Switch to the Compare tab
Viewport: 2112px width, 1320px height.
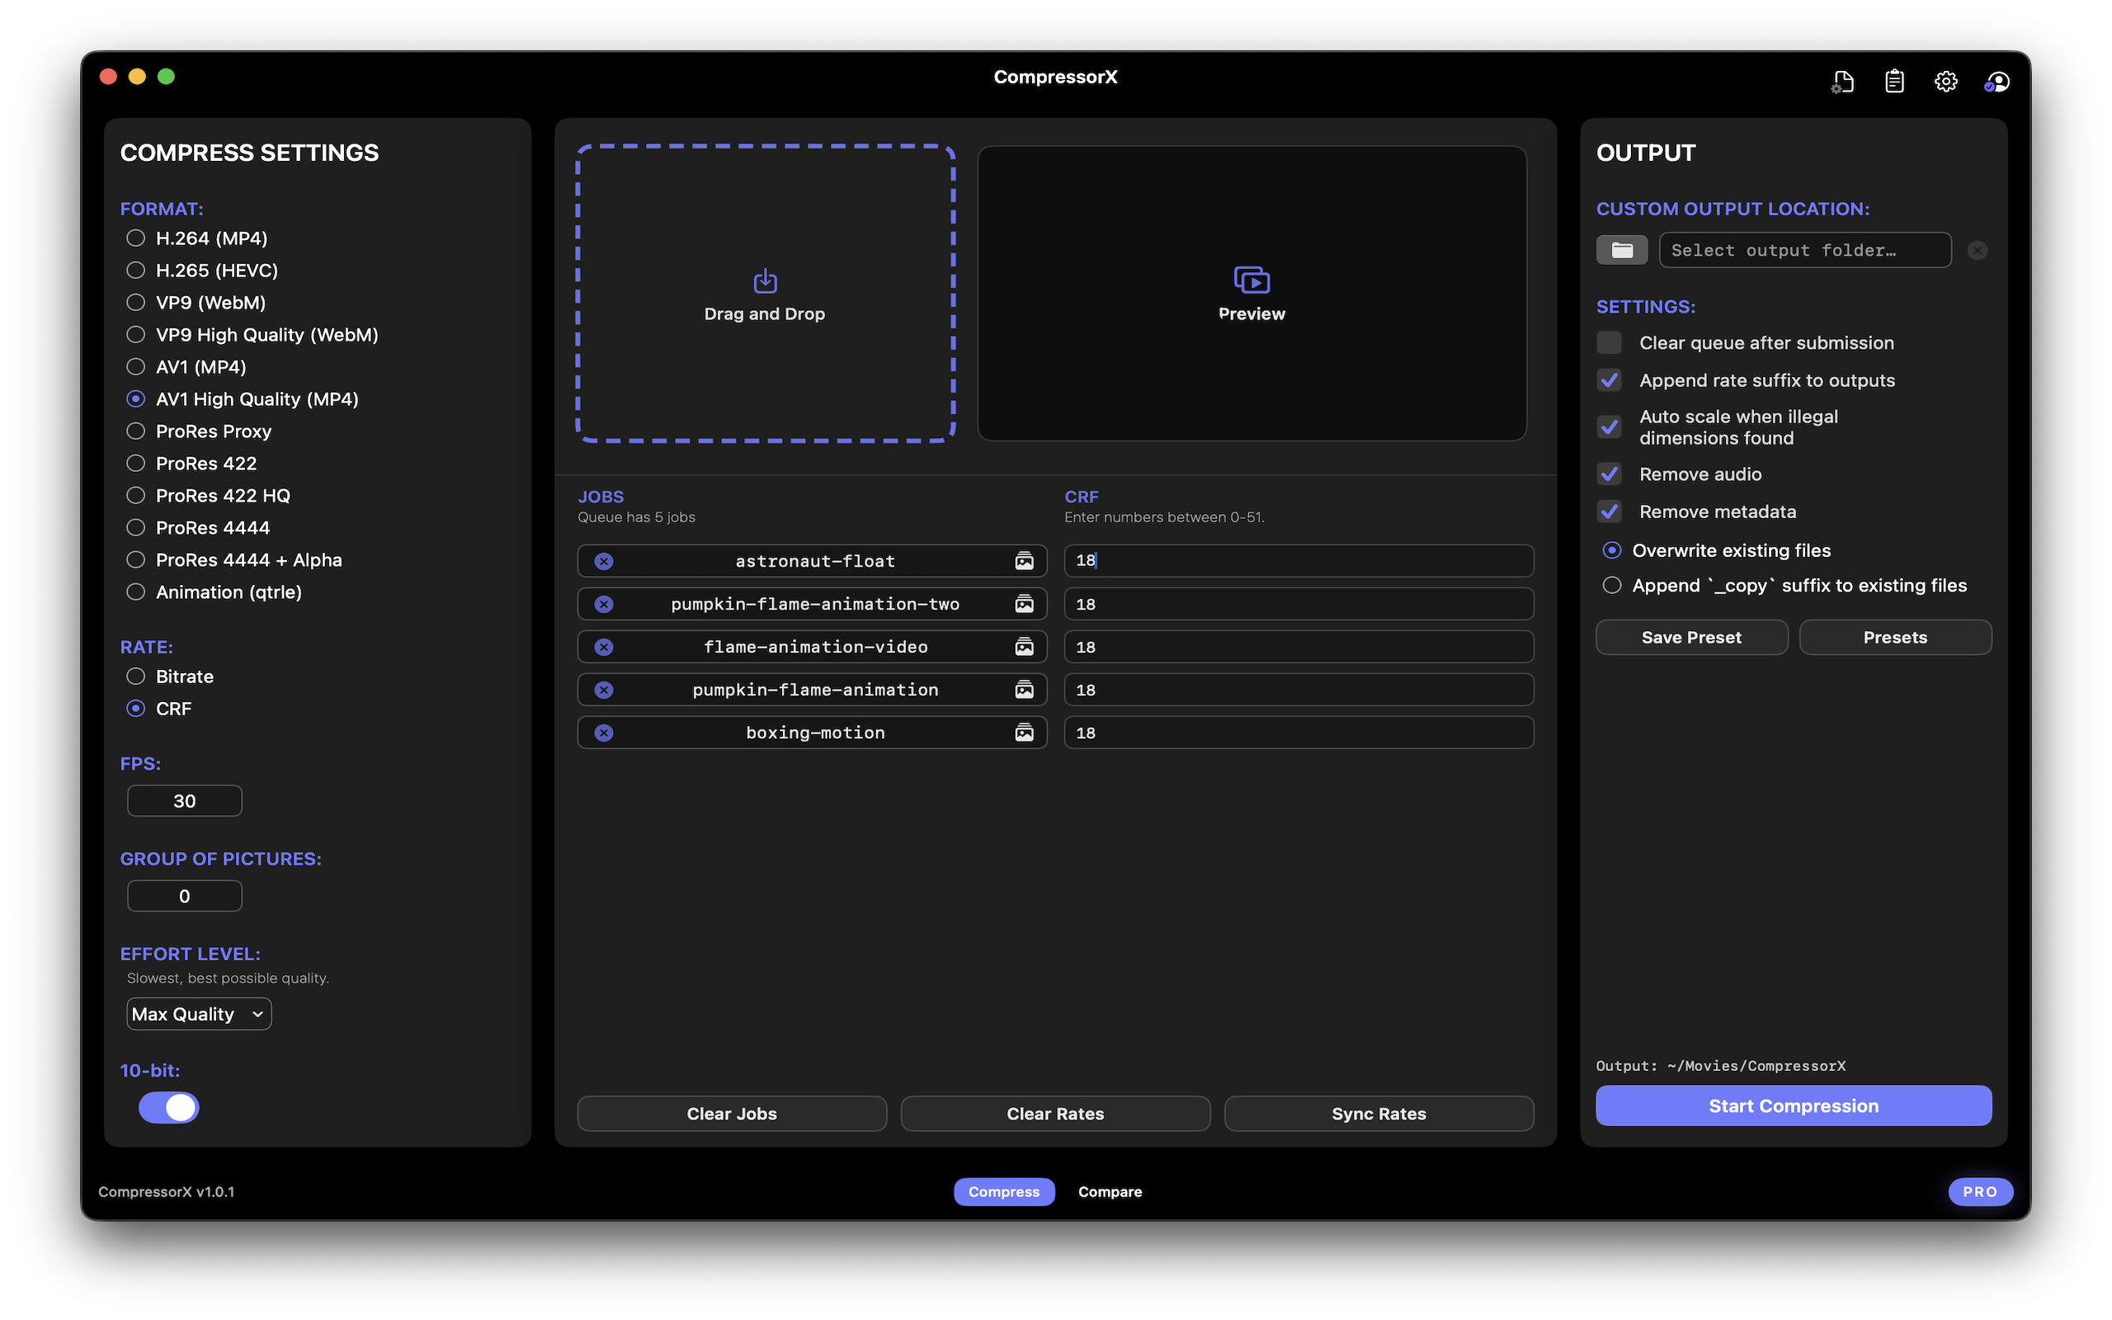[1110, 1190]
